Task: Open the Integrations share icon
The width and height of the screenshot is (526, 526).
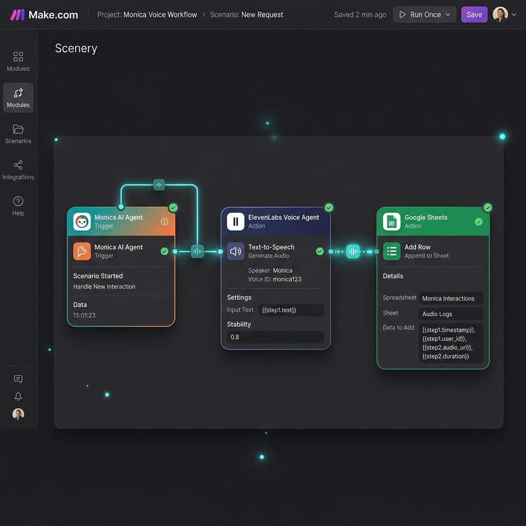Action: click(x=18, y=165)
